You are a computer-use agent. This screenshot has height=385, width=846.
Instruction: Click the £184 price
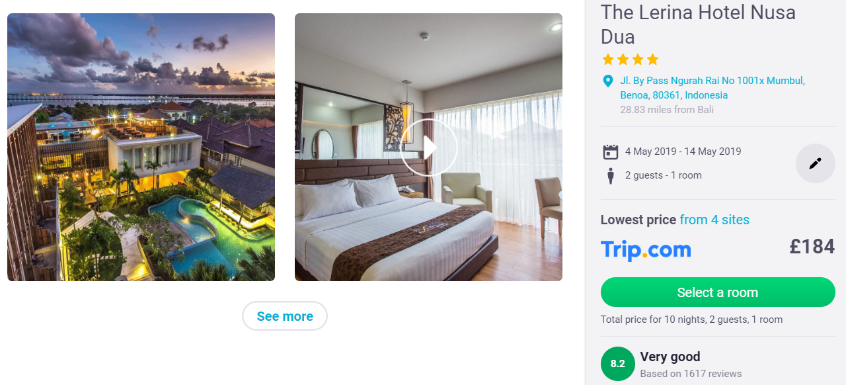(x=812, y=247)
